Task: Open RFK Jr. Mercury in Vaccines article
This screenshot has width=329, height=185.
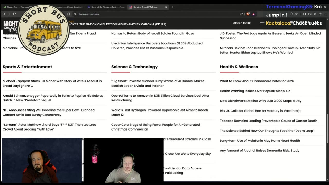Action: pos(259,111)
